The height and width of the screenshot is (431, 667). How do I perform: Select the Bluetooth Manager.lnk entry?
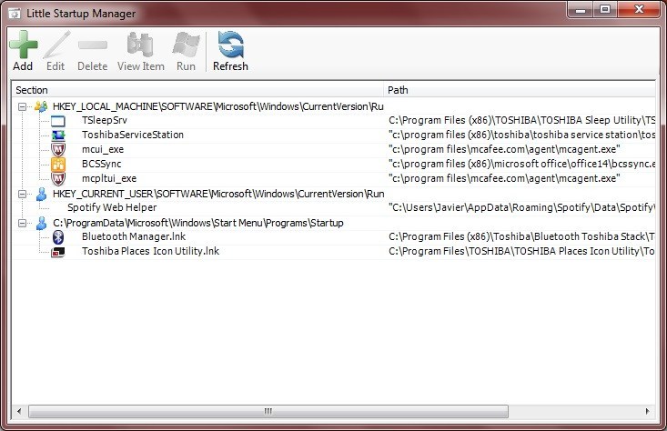point(134,236)
